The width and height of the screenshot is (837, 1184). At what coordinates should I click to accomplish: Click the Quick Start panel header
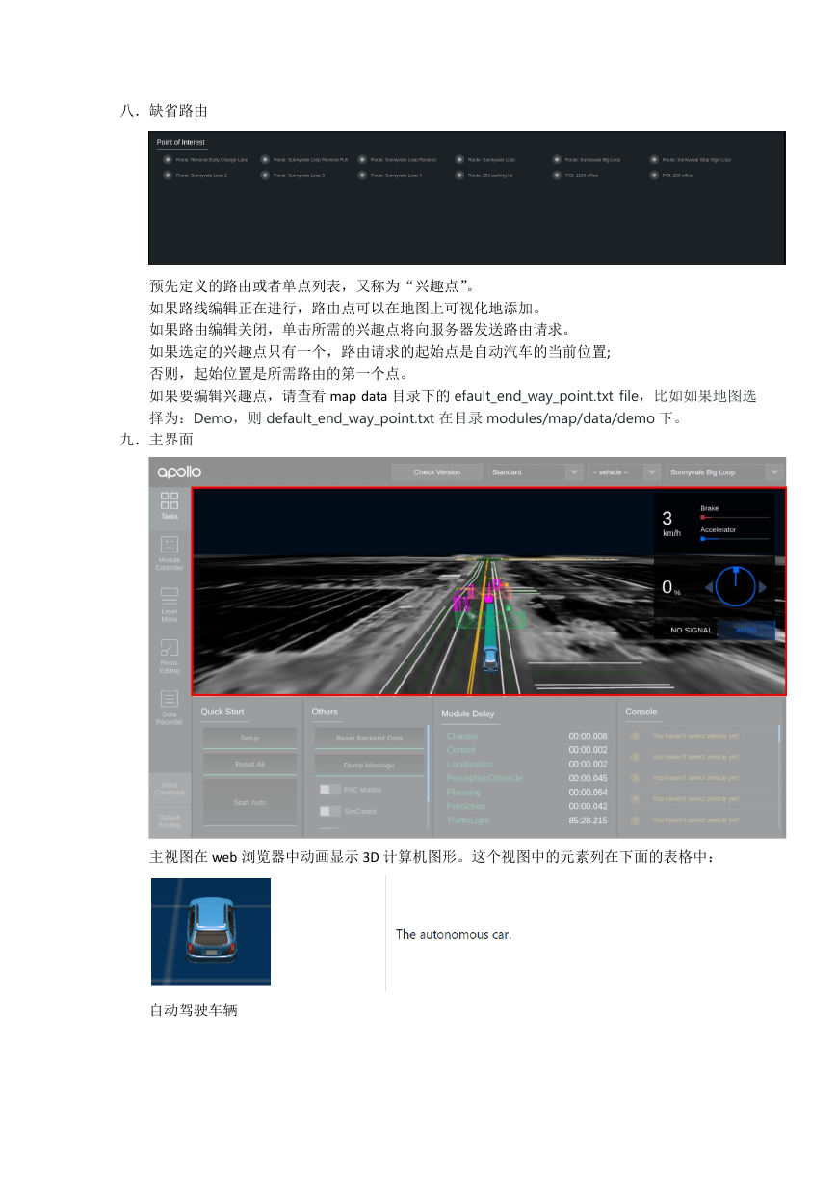[x=222, y=712]
